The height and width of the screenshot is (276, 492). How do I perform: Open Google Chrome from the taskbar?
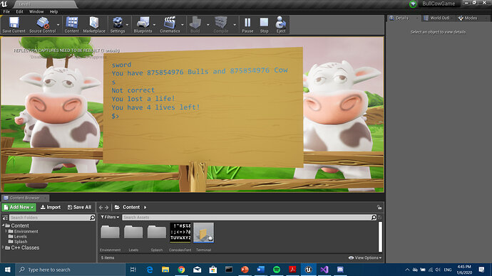coord(181,270)
